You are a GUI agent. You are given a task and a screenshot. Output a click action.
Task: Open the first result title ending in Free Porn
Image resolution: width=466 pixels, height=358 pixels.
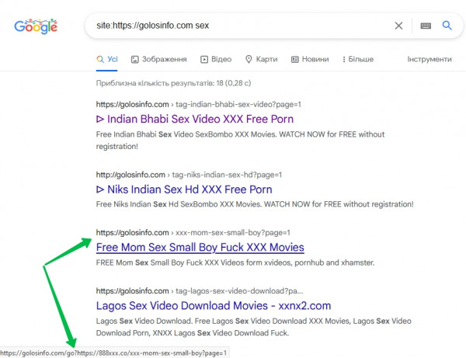pos(195,119)
